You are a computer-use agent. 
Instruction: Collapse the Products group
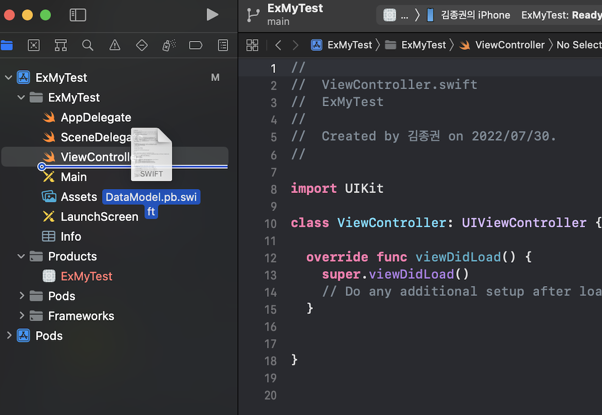tap(21, 256)
